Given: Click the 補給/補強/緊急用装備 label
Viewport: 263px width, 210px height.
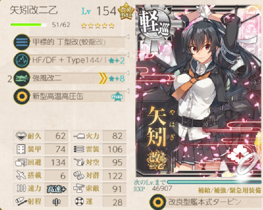Looking at the screenshot, I should (230, 190).
